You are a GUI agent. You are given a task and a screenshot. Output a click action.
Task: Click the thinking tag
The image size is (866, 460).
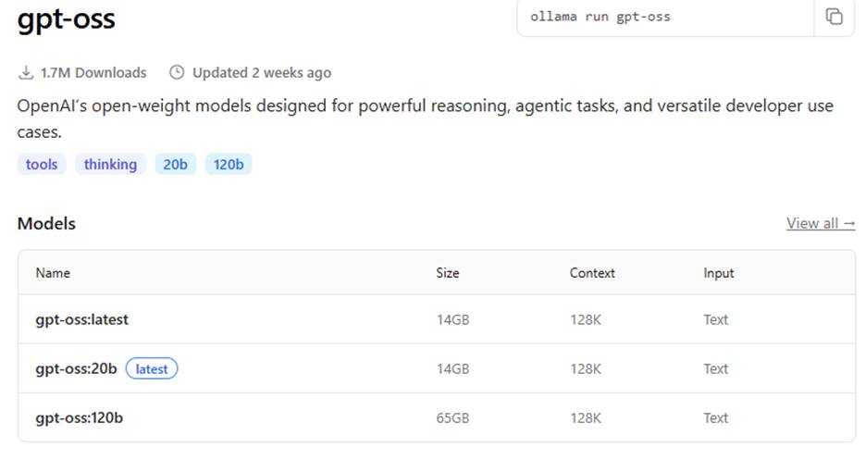pos(110,165)
